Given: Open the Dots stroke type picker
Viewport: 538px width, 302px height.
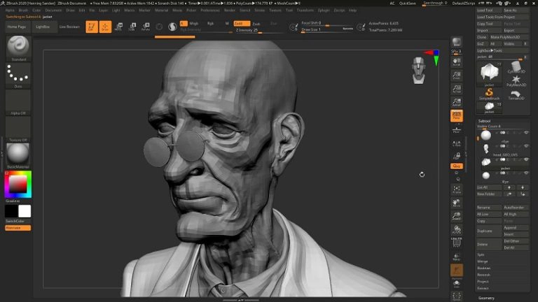Looking at the screenshot, I should coord(18,74).
